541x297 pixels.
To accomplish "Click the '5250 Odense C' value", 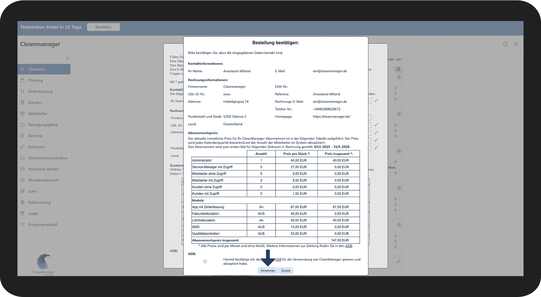I will point(235,117).
